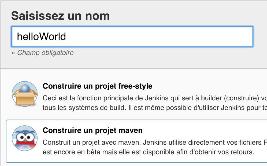Select "Construire un projet maven" title
This screenshot has height=166, width=267.
pos(92,130)
